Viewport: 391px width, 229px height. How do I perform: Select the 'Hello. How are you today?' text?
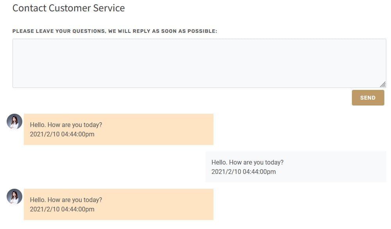pyautogui.click(x=66, y=125)
